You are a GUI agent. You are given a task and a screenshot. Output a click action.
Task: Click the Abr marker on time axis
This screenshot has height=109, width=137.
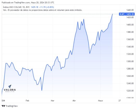pyautogui.click(x=74, y=100)
